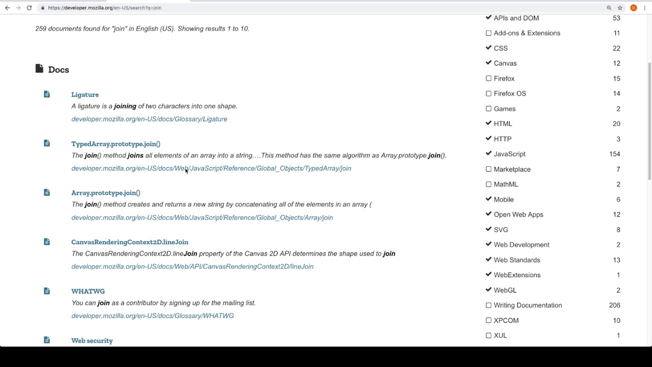
Task: Reload the page with the refresh icon
Action: pyautogui.click(x=29, y=8)
